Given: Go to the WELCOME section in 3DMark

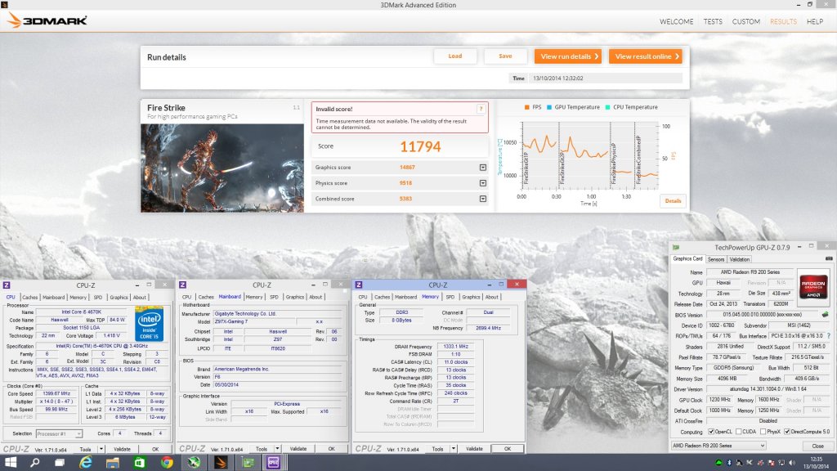Looking at the screenshot, I should 676,22.
